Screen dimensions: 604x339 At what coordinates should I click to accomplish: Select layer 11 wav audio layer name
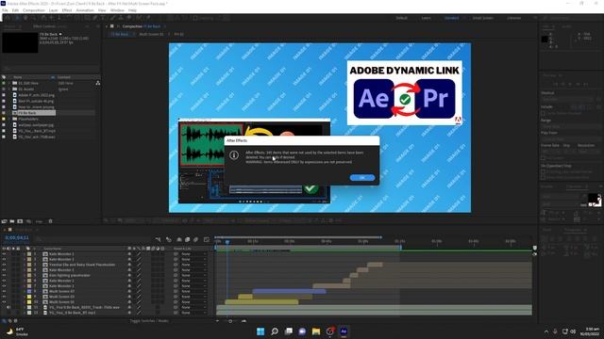pyautogui.click(x=84, y=308)
